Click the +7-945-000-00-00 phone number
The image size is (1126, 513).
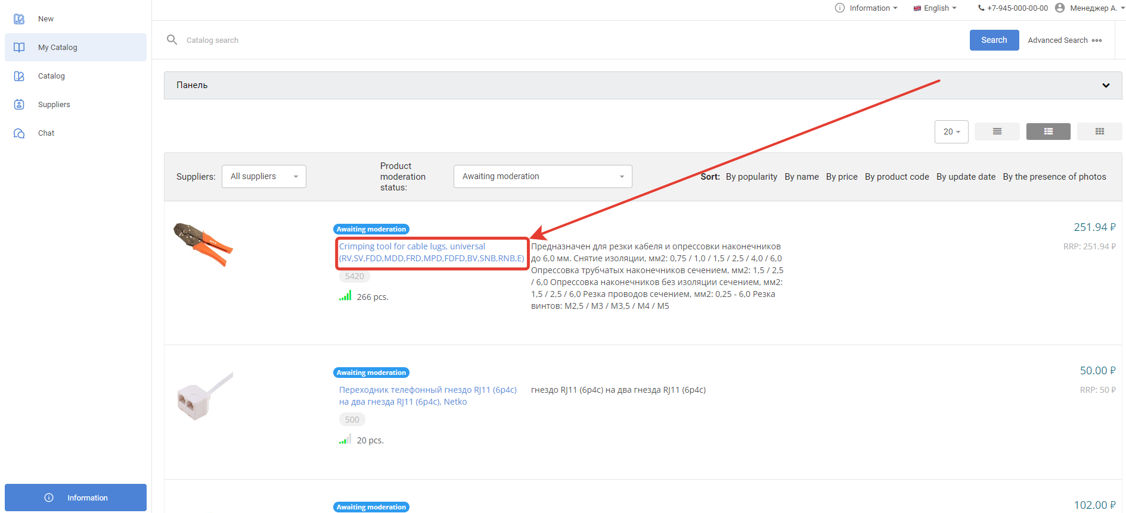1018,8
